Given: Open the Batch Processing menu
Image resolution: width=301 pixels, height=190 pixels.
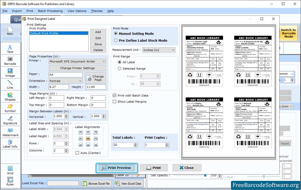Looking at the screenshot, I should 50,11.
